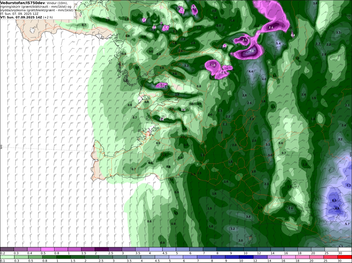The image size is (352, 263).
Task: Select the dark green swatch labeled 1 in lower legend
Action: [x=63, y=257]
